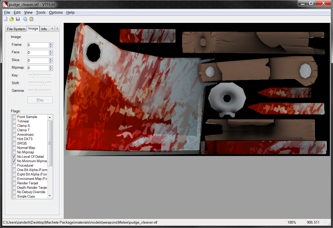This screenshot has height=228, width=333.
Task: Open the File menu
Action: point(7,12)
